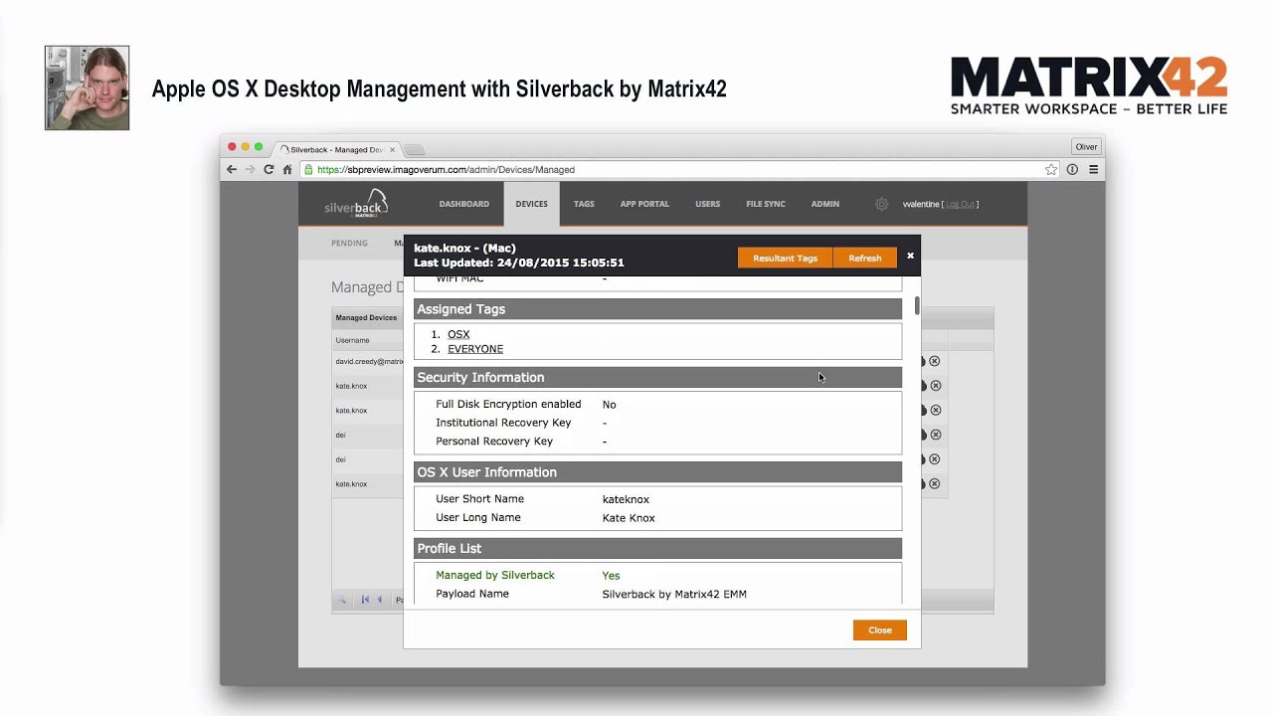This screenshot has width=1273, height=716.
Task: Click the Assigned Tags section header
Action: click(657, 309)
